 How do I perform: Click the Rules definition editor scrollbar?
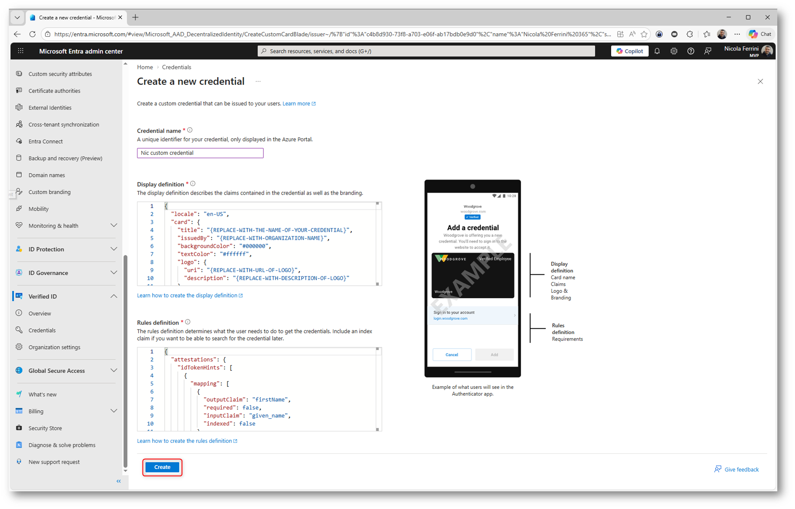[x=378, y=389]
